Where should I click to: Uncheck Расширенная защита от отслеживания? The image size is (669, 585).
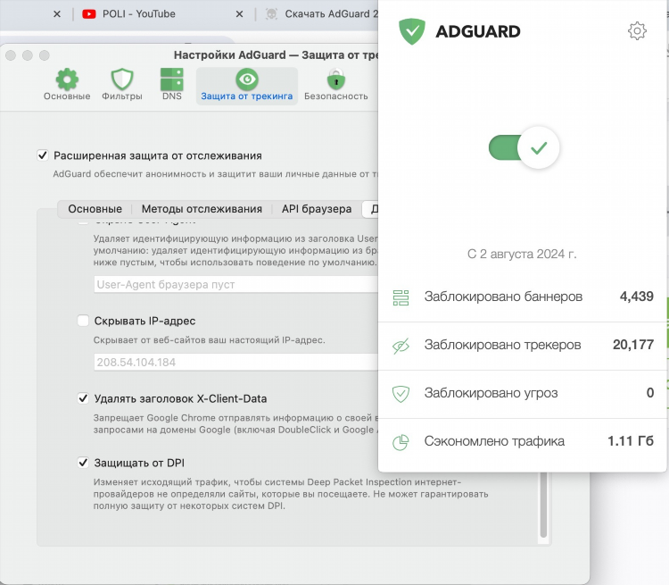click(x=42, y=155)
